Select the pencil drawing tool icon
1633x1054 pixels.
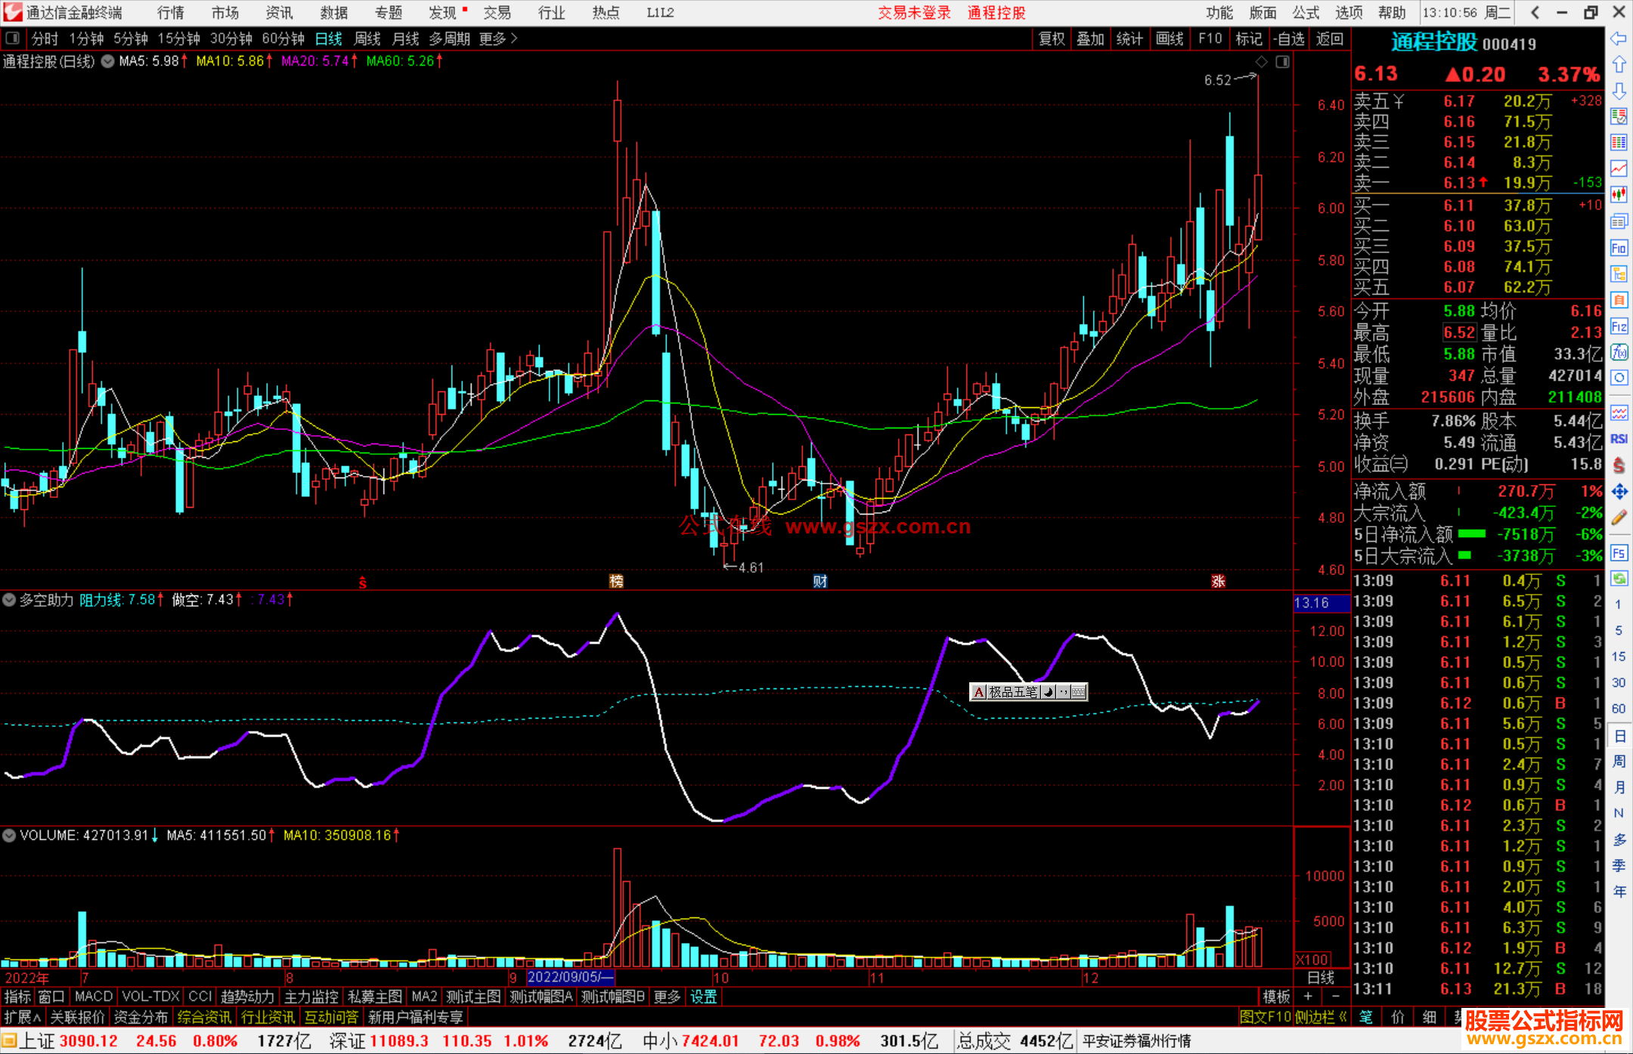coord(1619,518)
